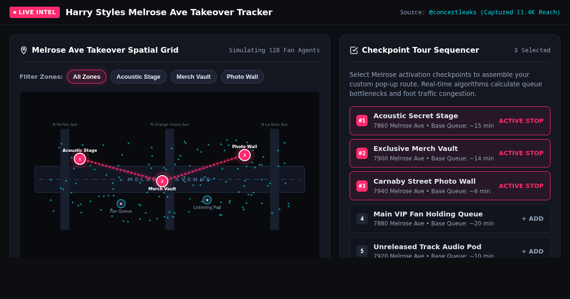The width and height of the screenshot is (570, 299).
Task: Click map marker 3 Photo Wall
Action: 245,155
